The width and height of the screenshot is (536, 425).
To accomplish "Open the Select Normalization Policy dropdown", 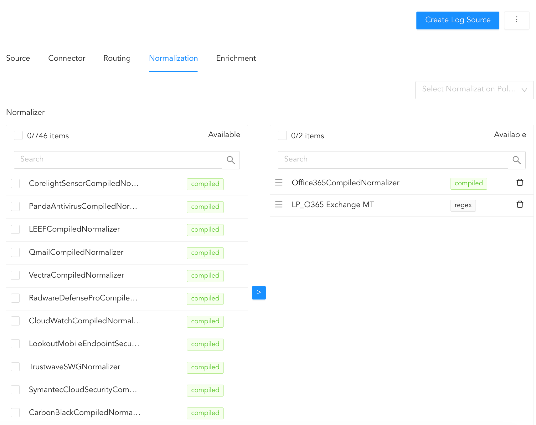I will point(474,90).
